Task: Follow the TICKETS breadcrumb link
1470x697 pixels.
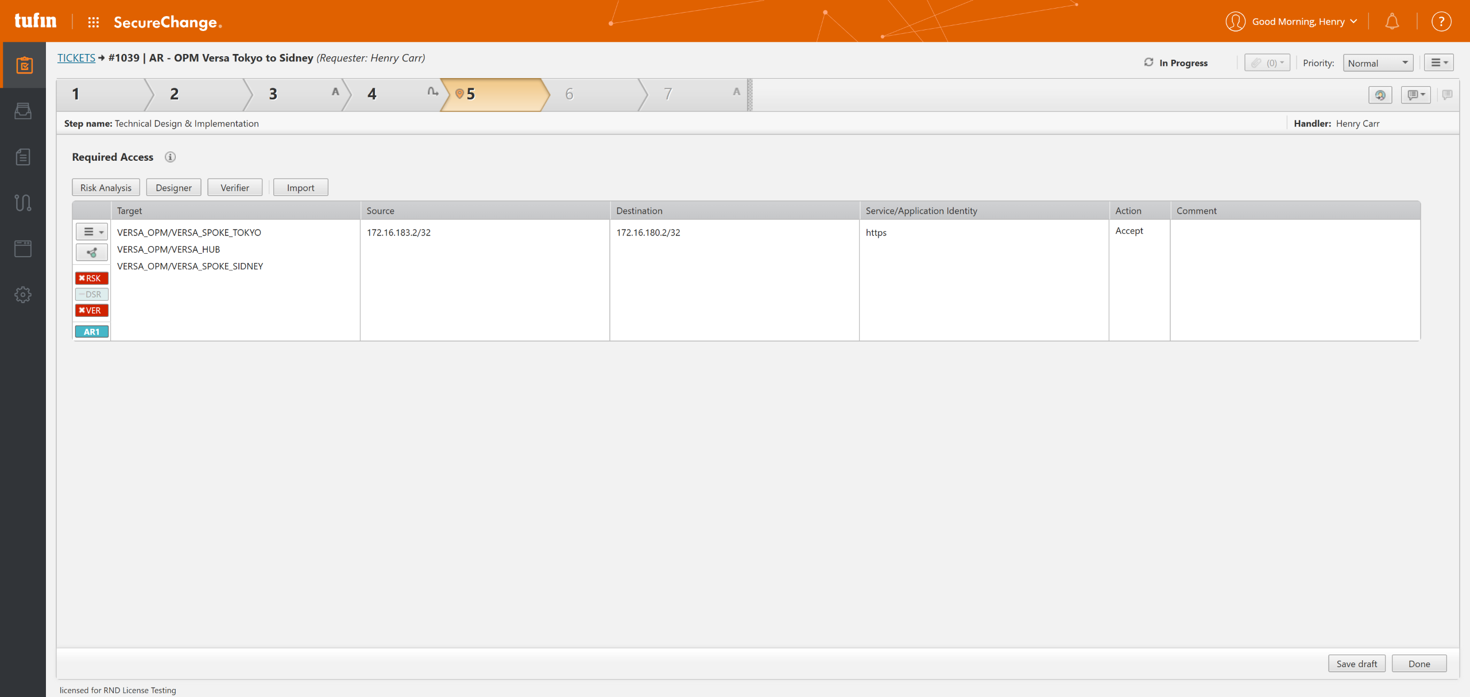Action: click(x=76, y=58)
